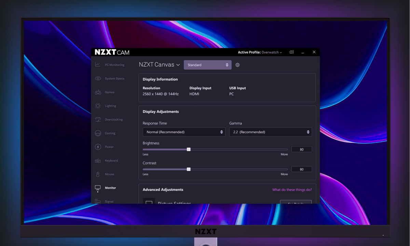The height and width of the screenshot is (246, 410).
Task: Click the "What do these things do?" link
Action: (292, 190)
